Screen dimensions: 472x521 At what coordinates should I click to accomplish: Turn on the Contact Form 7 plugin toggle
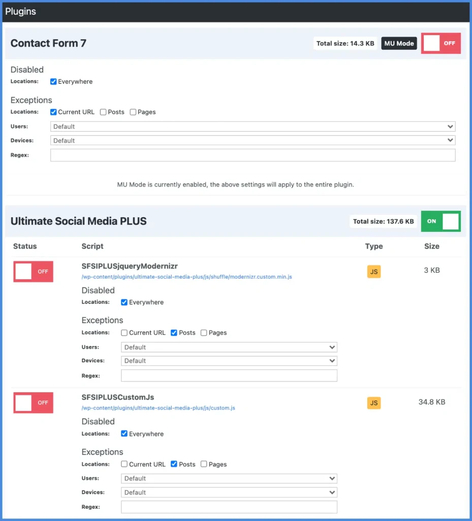pos(440,43)
